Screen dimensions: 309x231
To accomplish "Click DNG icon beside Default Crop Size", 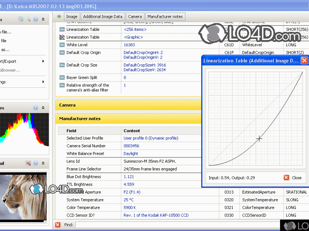I will pos(62,65).
